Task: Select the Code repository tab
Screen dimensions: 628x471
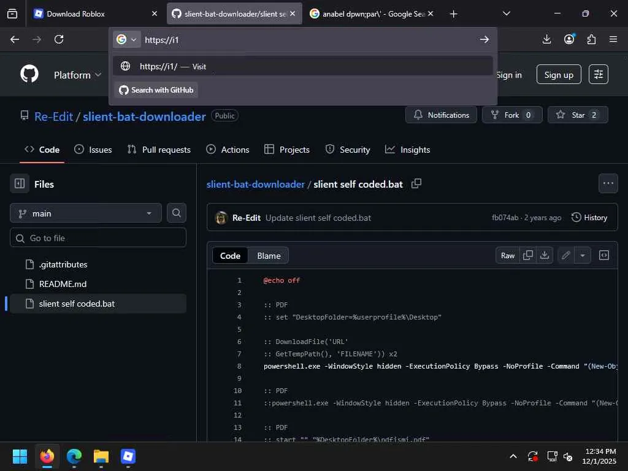Action: 42,150
